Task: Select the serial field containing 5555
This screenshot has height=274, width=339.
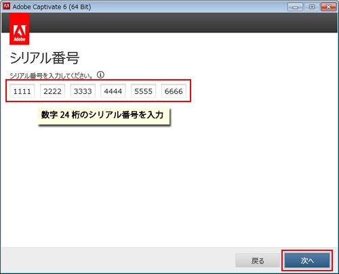Action: click(143, 91)
